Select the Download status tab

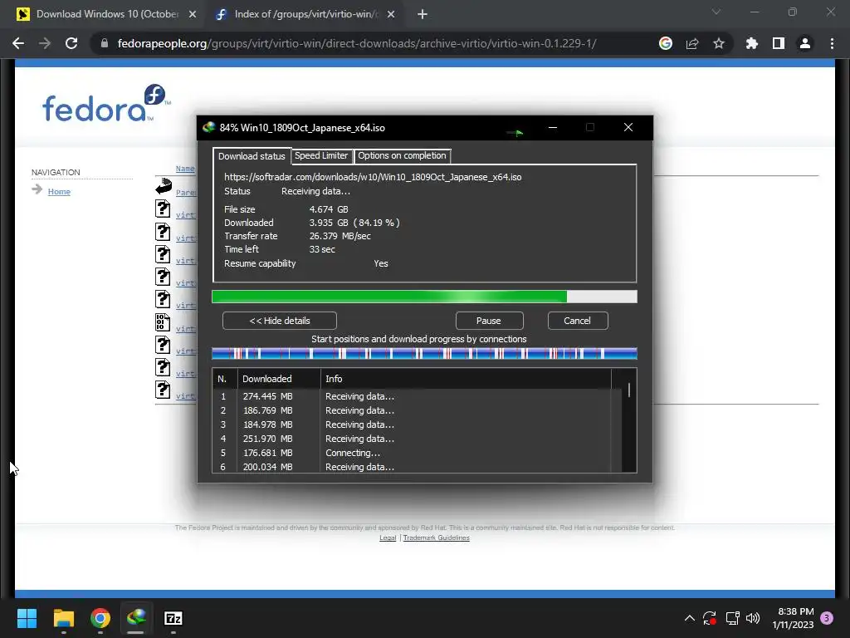(x=252, y=156)
